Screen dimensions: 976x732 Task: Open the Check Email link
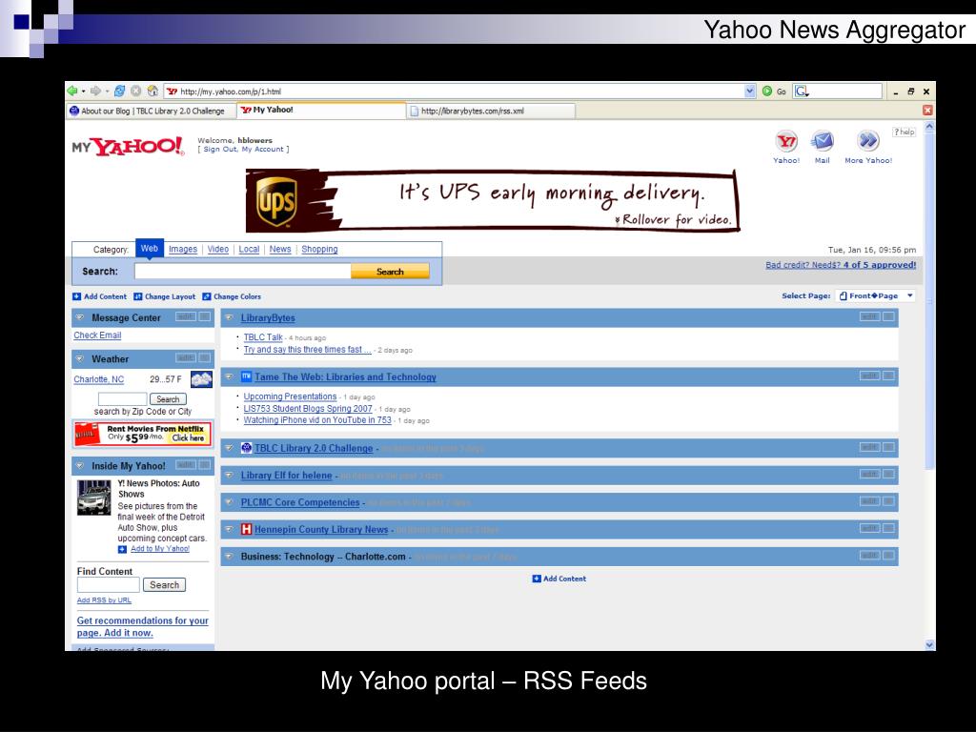coord(98,335)
